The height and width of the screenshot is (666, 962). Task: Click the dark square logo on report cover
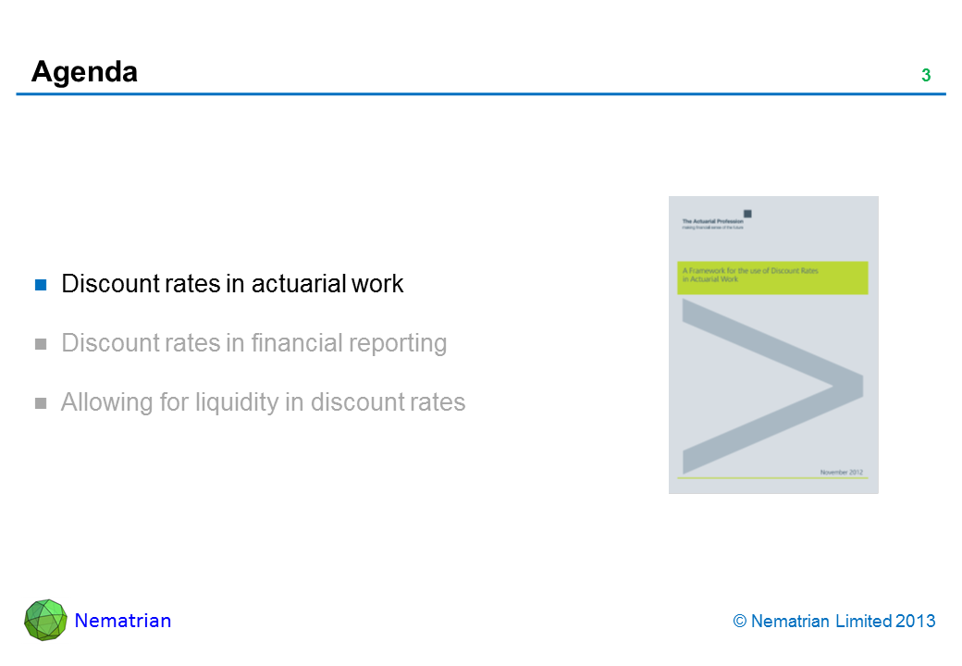click(747, 214)
